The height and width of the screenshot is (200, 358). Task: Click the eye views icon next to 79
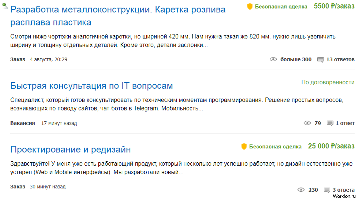307,123
